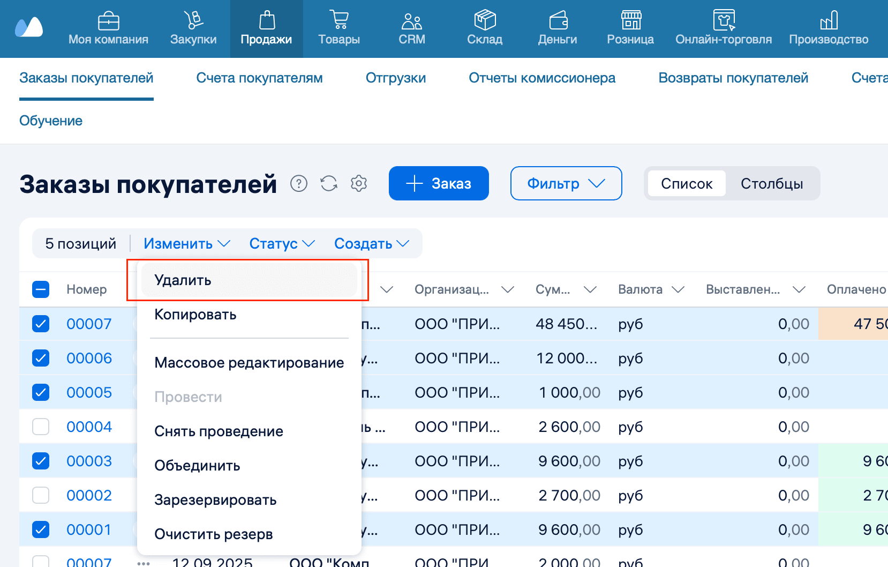The image size is (888, 567).
Task: Open the list settings gear
Action: pyautogui.click(x=359, y=183)
